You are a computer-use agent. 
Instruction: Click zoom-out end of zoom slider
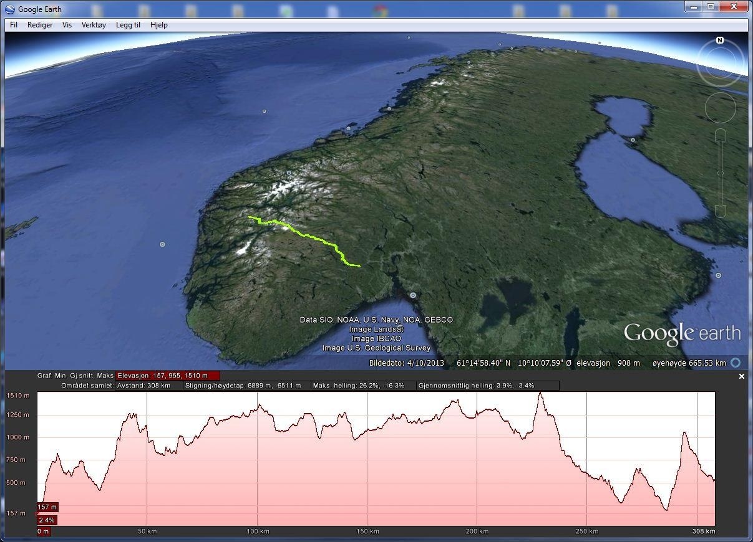(721, 211)
